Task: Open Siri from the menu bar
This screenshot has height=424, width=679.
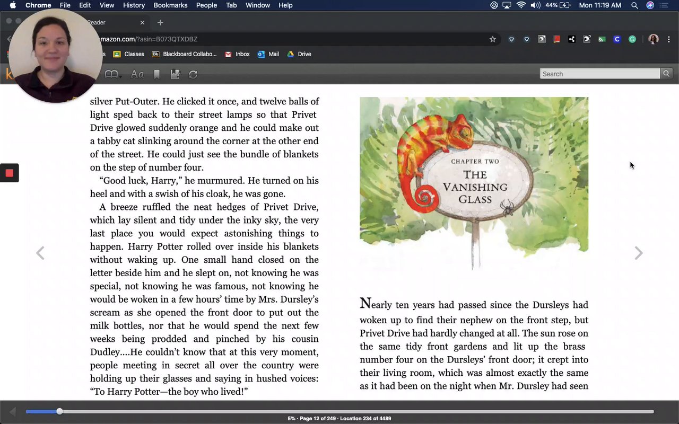Action: pyautogui.click(x=650, y=5)
